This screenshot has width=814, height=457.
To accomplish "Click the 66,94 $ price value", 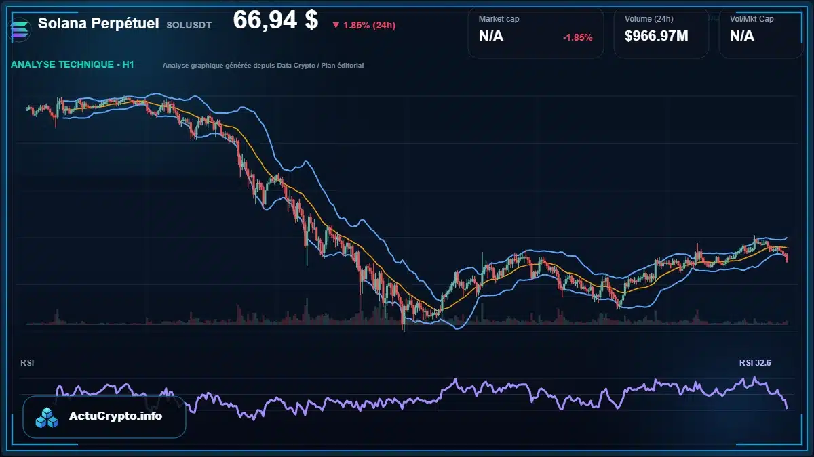I will click(x=275, y=20).
